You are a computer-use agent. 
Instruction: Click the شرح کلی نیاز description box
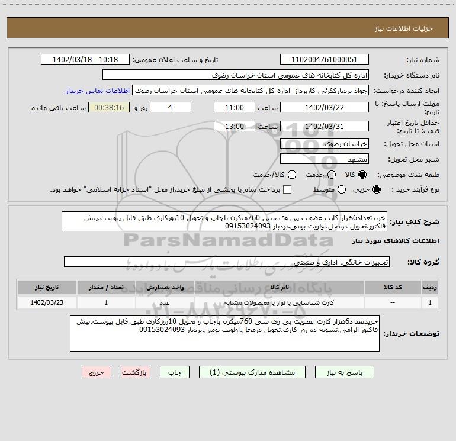224,222
